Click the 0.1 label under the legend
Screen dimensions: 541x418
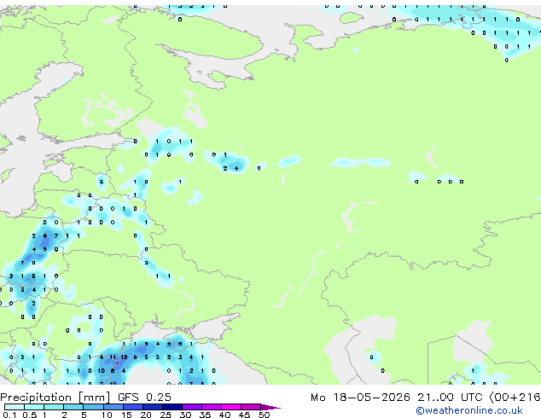click(9, 415)
